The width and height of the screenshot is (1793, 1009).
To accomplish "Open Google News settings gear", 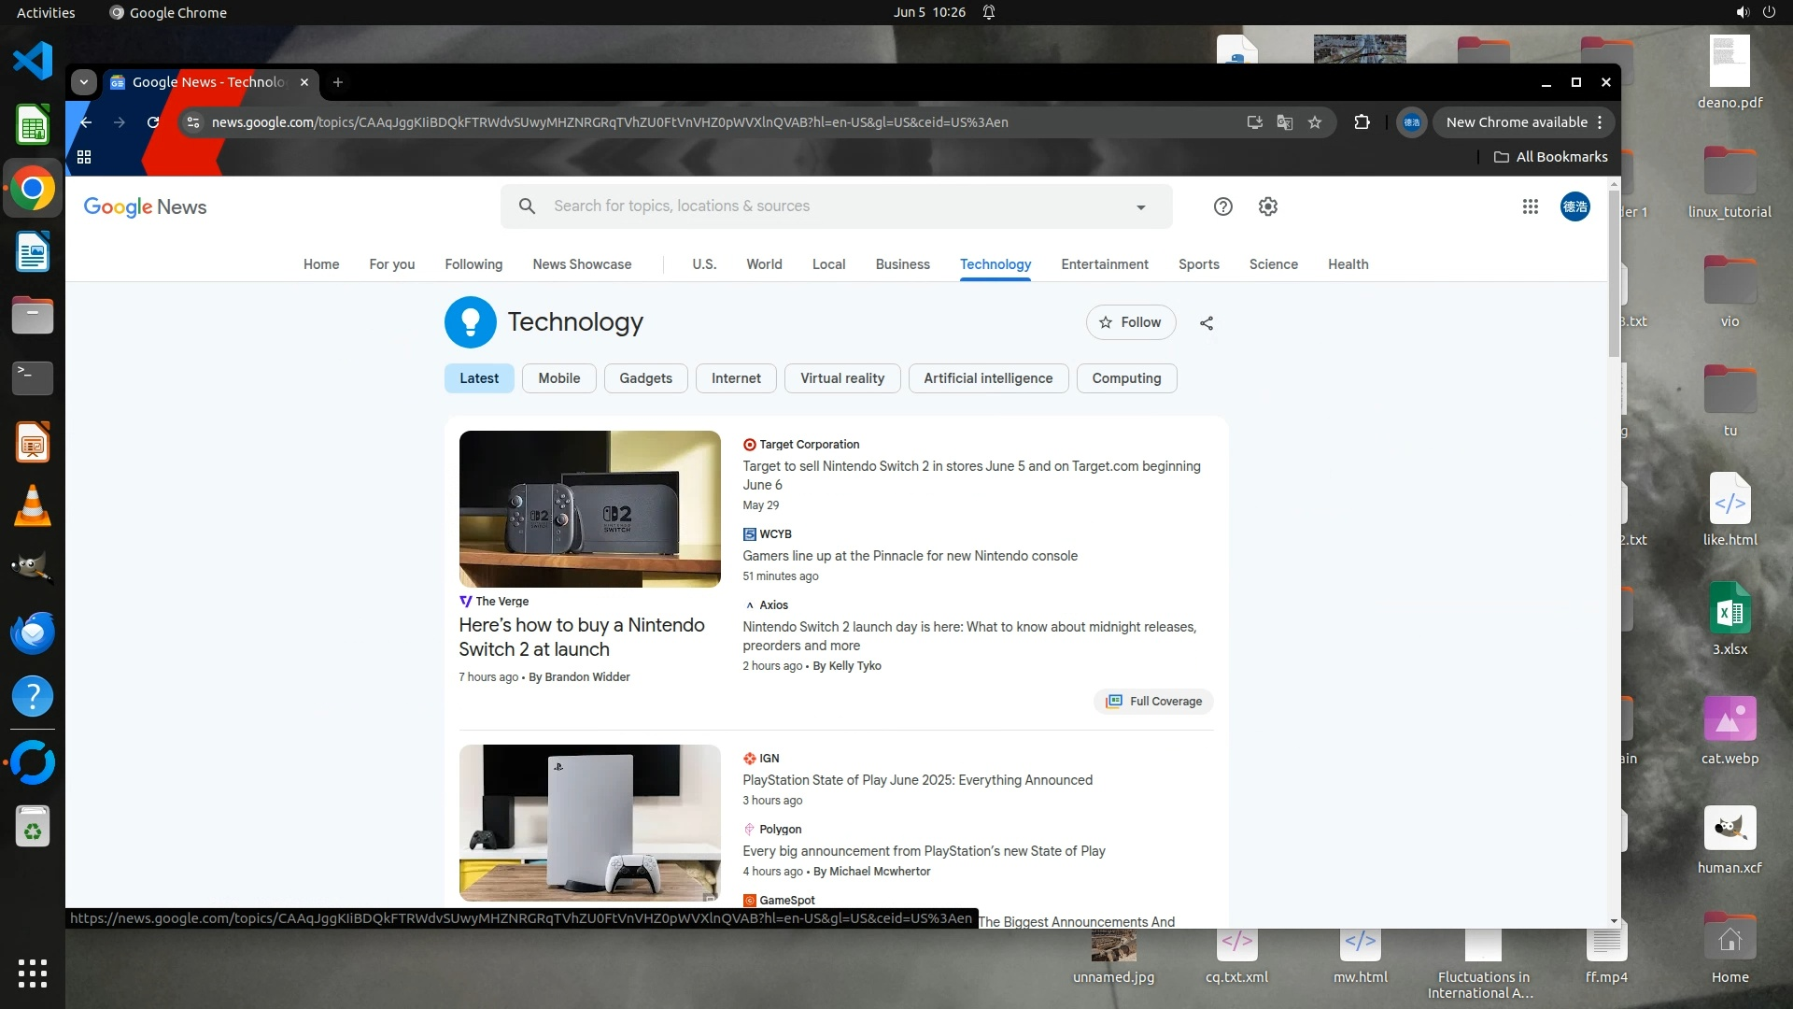I will (1267, 206).
